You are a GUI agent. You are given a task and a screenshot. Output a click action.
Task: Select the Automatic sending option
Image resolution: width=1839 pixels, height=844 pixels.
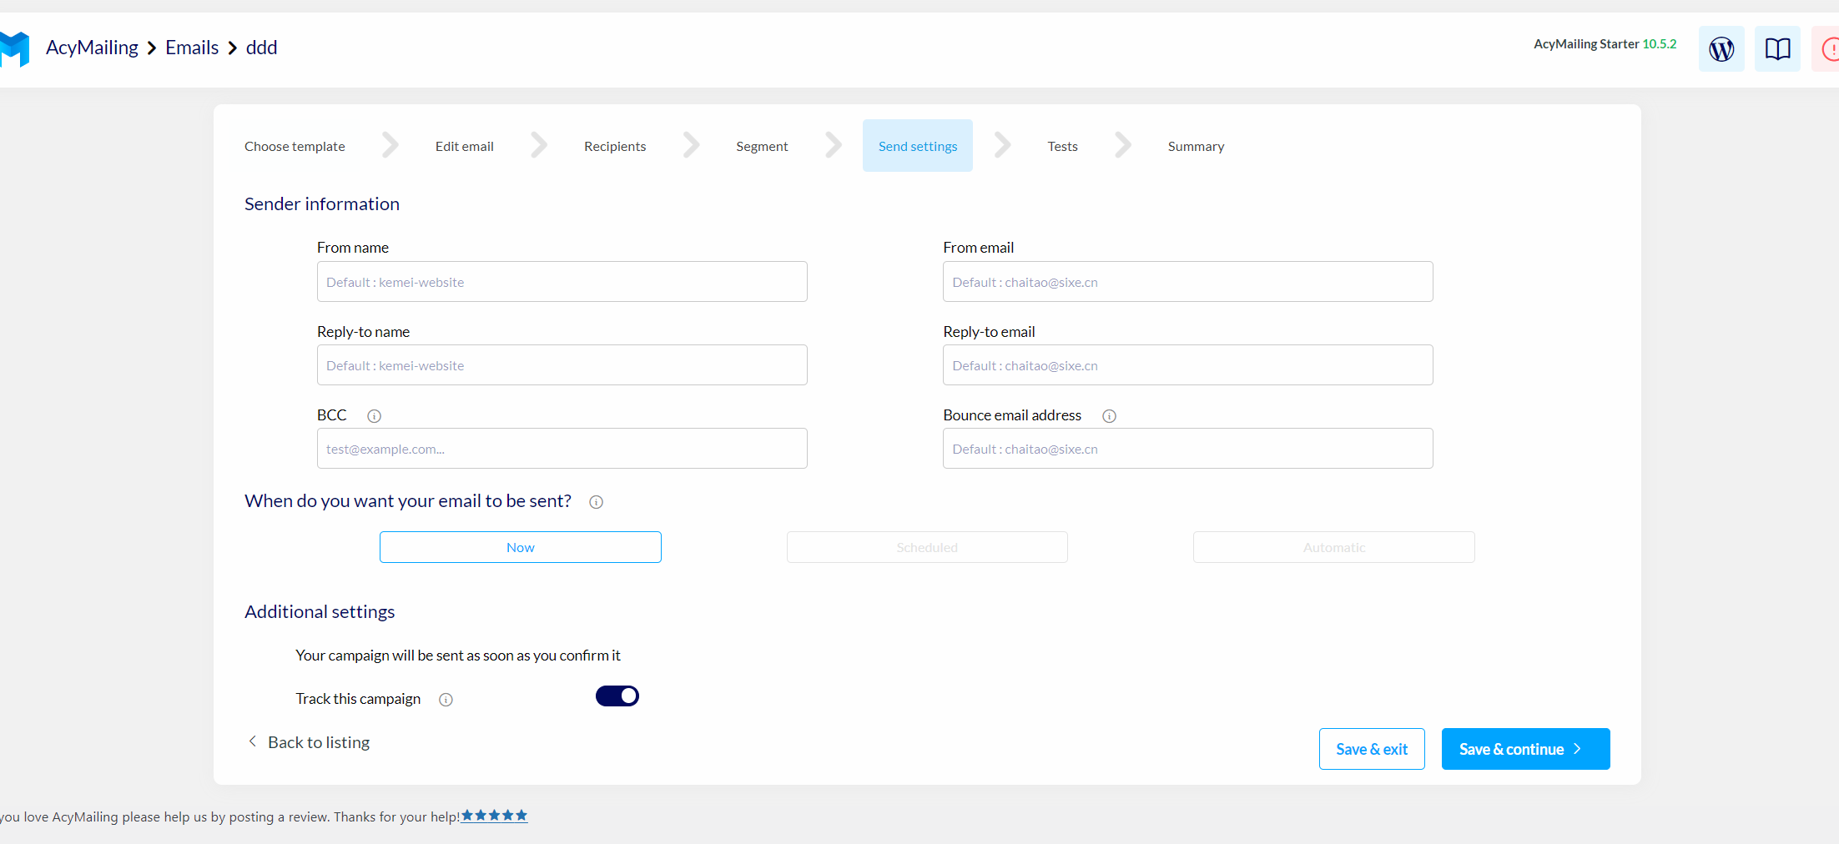click(1333, 547)
